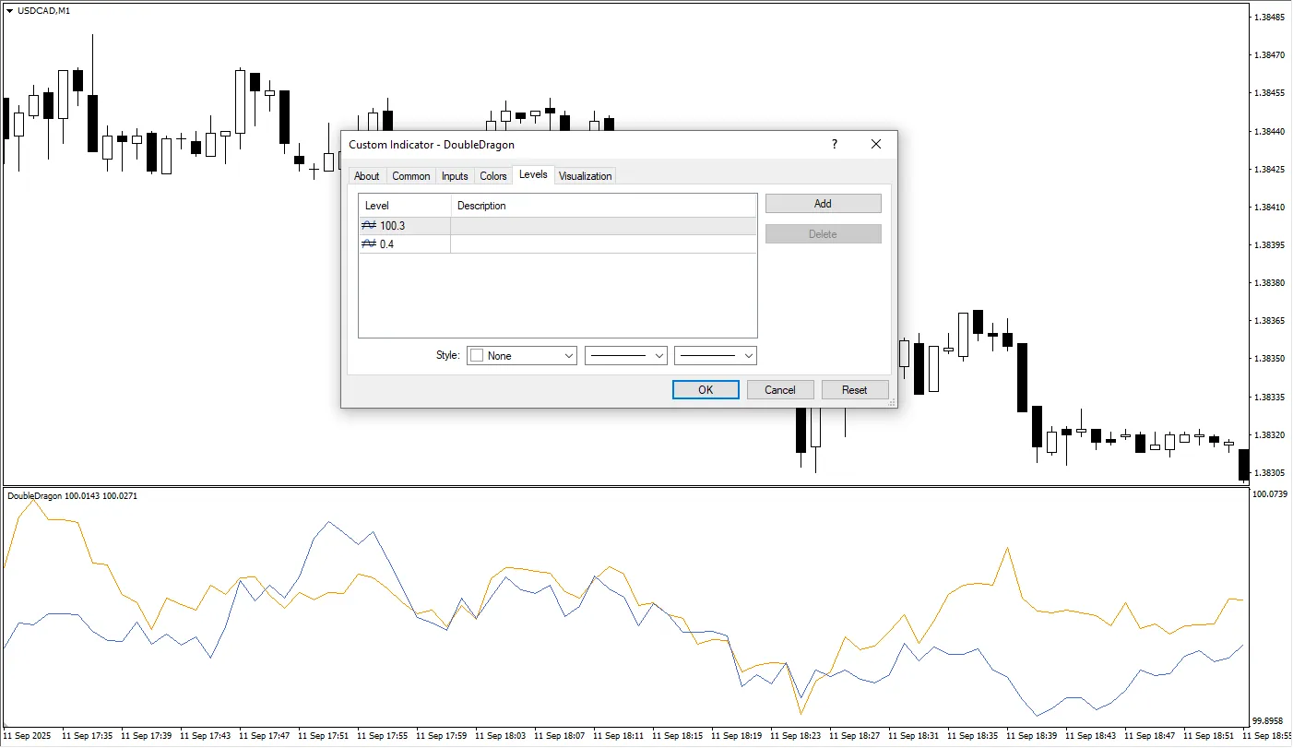
Task: Go to the Inputs tab
Action: 455,176
